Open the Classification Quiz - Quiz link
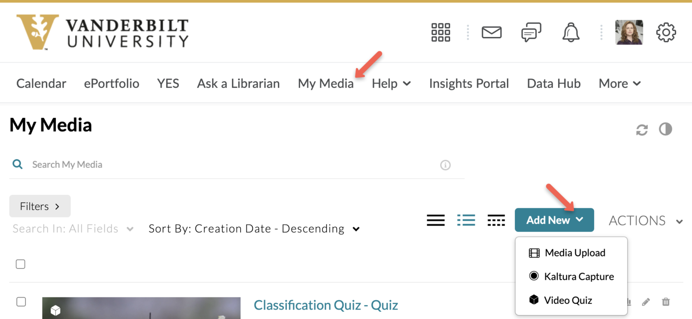 pos(326,305)
